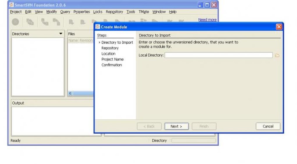Click the Commit toolbar icon in SmartSVN window
Image resolution: width=297 pixels, height=164 pixels.
[56, 22]
